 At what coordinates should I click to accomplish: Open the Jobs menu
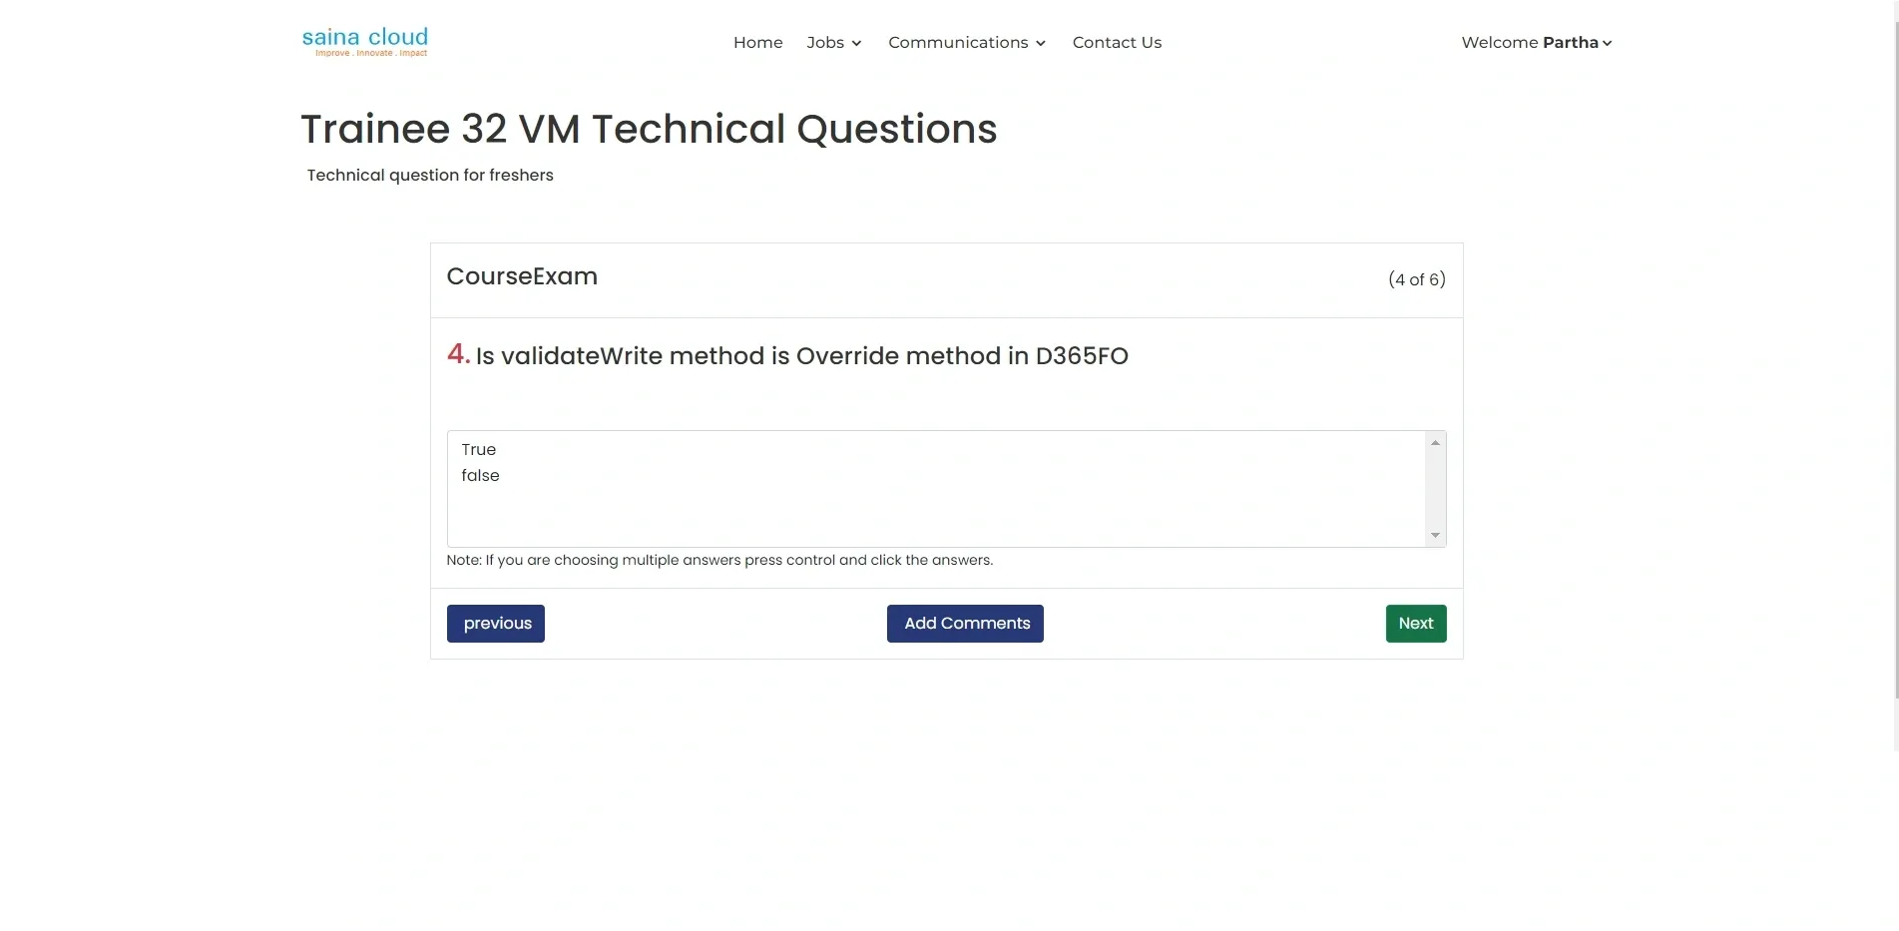coord(825,42)
